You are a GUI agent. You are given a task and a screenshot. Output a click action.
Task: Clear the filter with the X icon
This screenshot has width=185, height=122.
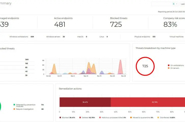pos(174,4)
